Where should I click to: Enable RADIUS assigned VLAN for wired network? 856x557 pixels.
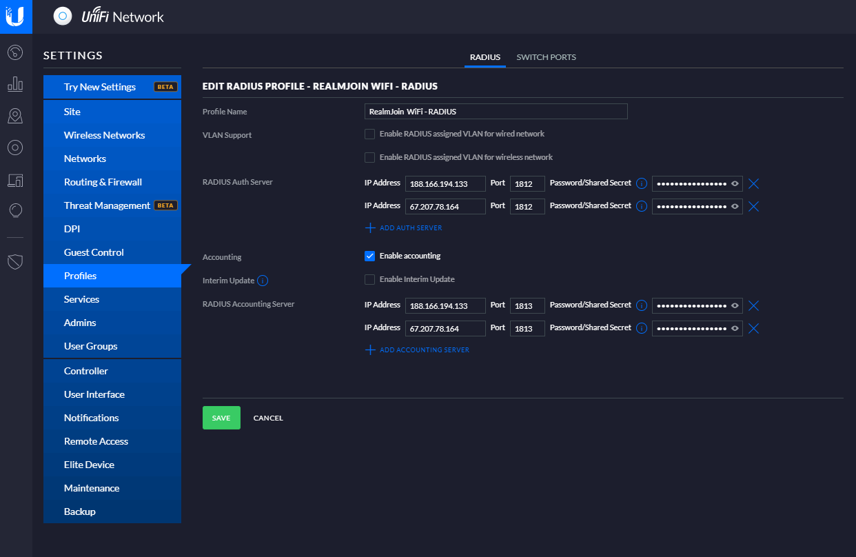tap(370, 134)
